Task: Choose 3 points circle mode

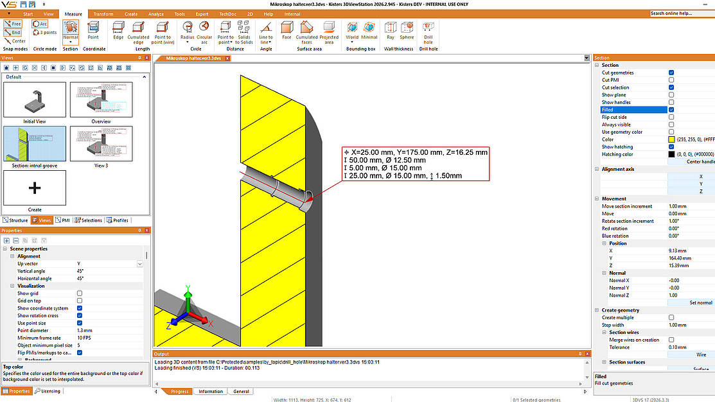Action: click(45, 32)
